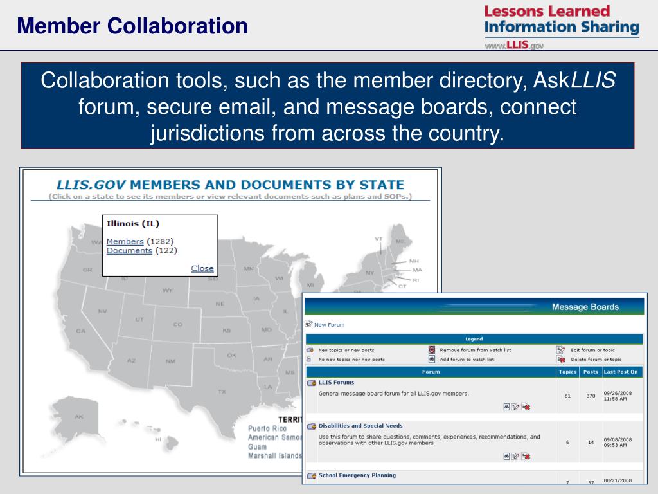Select California (CA) on the map
This screenshot has width=658, height=494.
coord(80,331)
